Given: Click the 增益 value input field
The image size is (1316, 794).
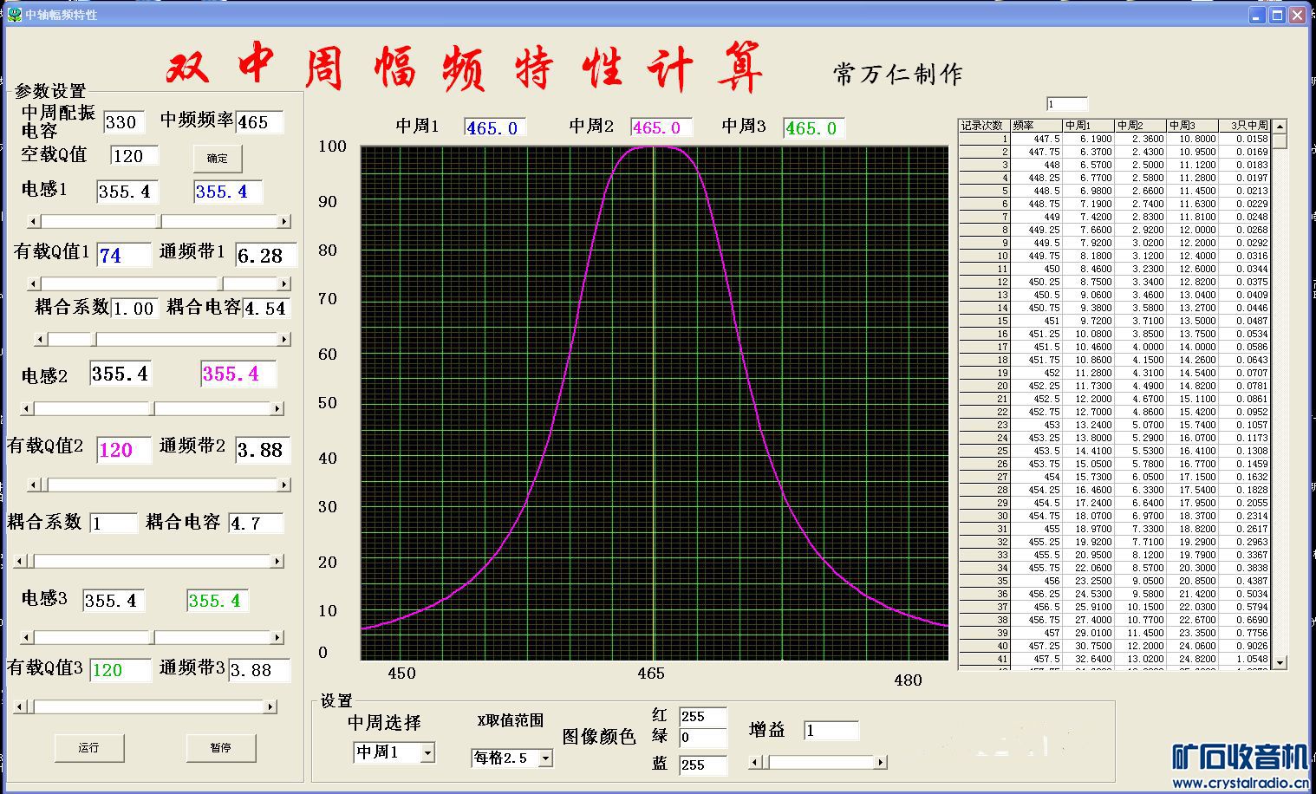Looking at the screenshot, I should 830,731.
